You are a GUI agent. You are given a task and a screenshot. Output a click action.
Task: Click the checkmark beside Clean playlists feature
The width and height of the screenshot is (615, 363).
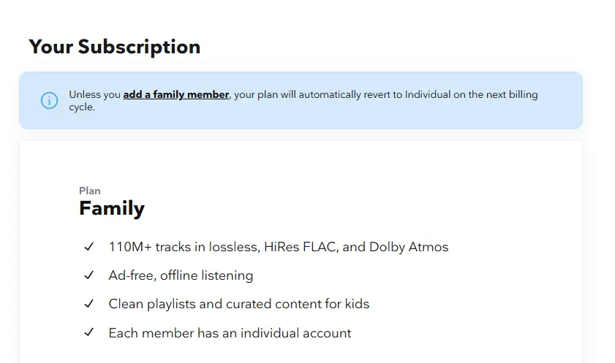(x=89, y=304)
